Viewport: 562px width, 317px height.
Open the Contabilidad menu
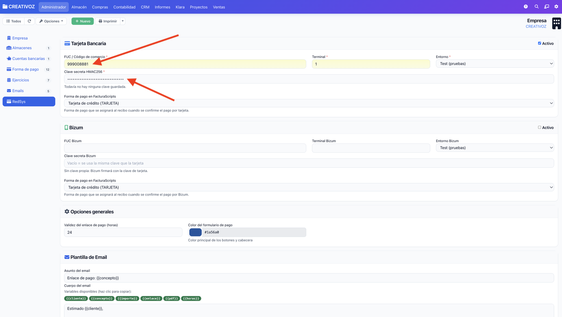(x=124, y=7)
